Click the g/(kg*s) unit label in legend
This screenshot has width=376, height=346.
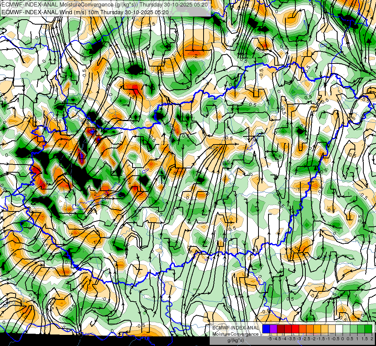235,340
